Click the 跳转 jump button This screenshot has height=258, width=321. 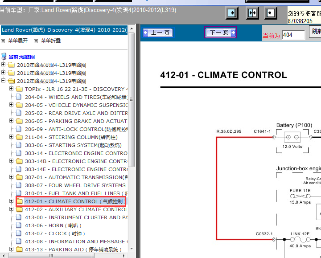click(x=316, y=31)
